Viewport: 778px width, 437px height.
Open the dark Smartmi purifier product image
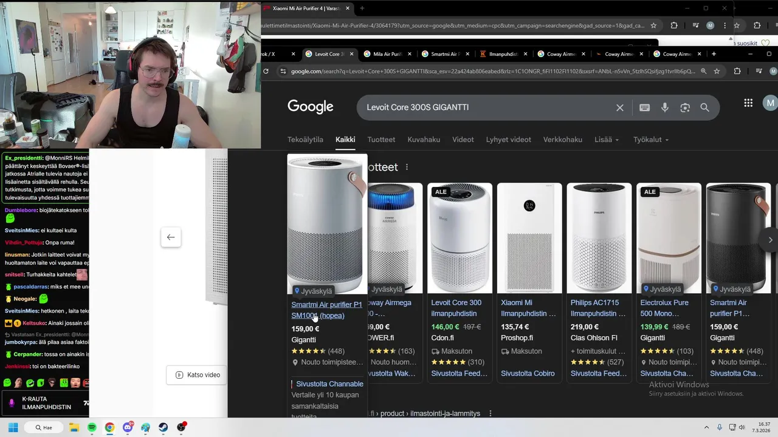pyautogui.click(x=738, y=238)
